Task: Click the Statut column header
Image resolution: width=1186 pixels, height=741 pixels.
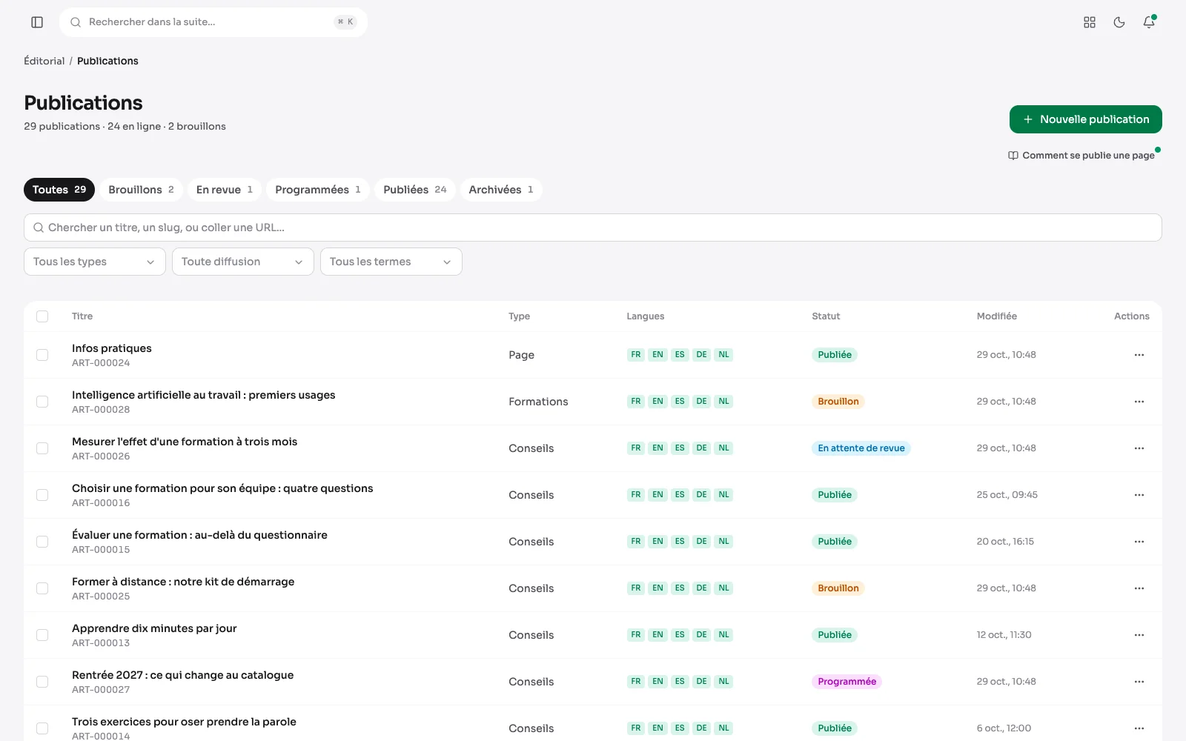Action: coord(826,316)
